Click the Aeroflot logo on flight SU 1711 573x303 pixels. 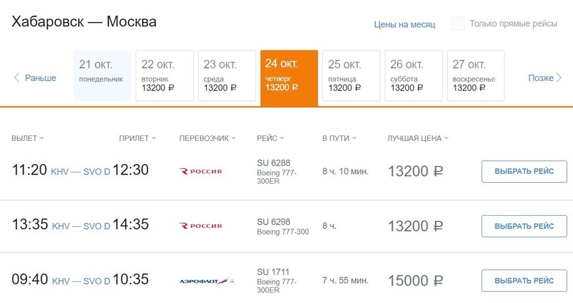point(204,281)
